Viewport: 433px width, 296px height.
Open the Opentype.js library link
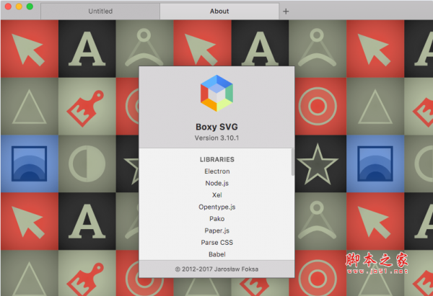pyautogui.click(x=217, y=207)
